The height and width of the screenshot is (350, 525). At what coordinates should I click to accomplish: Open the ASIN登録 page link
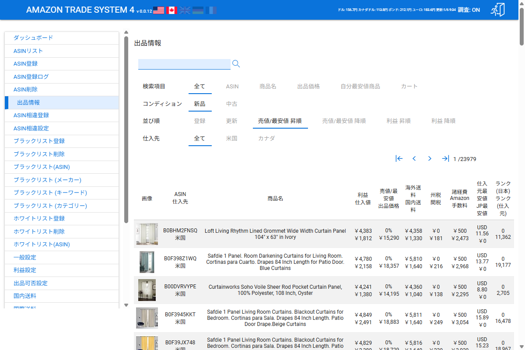[x=27, y=63]
